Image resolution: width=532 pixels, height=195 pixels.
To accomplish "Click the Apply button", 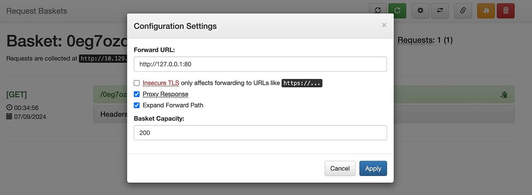I will coord(373,168).
